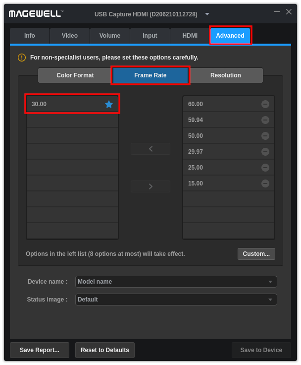Click the right arrow move button
The width and height of the screenshot is (301, 365).
click(150, 186)
